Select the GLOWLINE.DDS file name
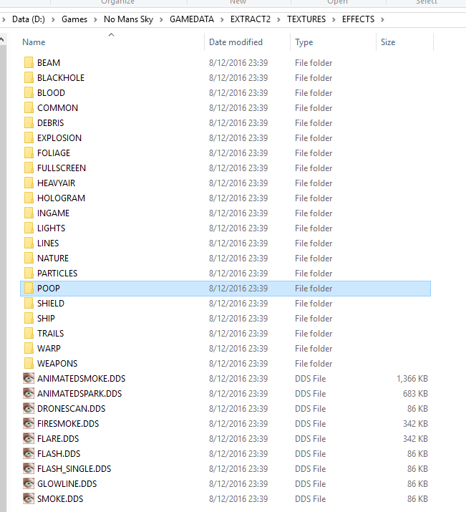The height and width of the screenshot is (512, 466). [x=67, y=483]
